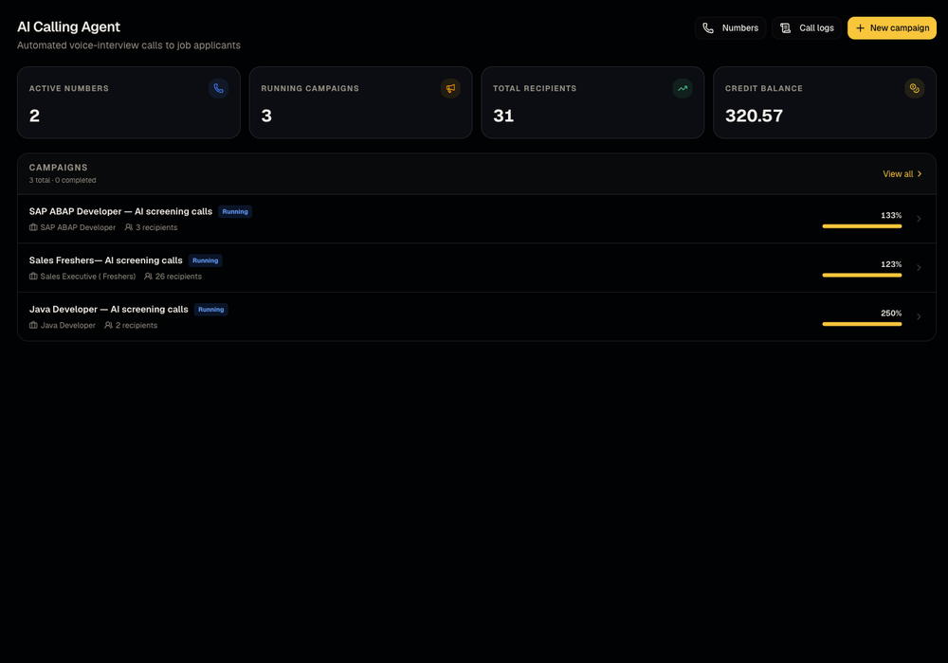Click the CAMPAIGNS section heading
This screenshot has width=948, height=663.
58,168
